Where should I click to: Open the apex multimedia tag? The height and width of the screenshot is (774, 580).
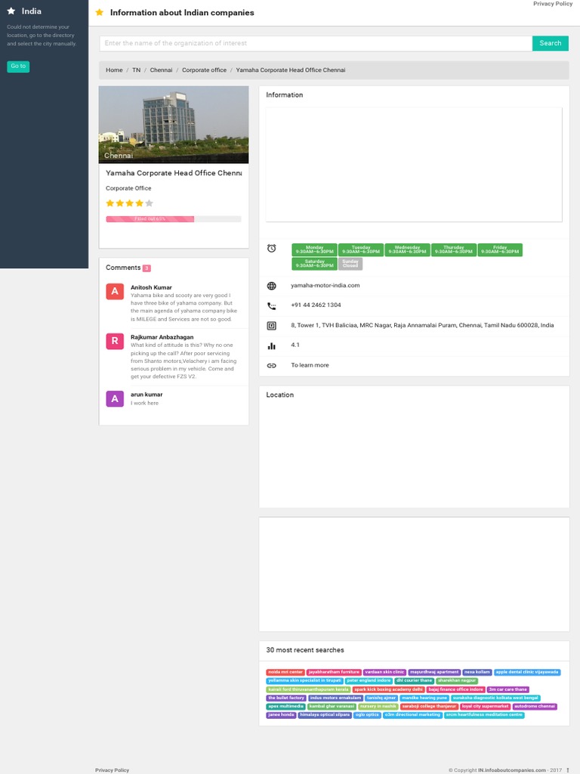pos(286,707)
